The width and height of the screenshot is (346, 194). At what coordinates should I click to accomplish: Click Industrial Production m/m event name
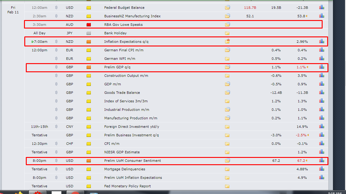click(x=126, y=110)
